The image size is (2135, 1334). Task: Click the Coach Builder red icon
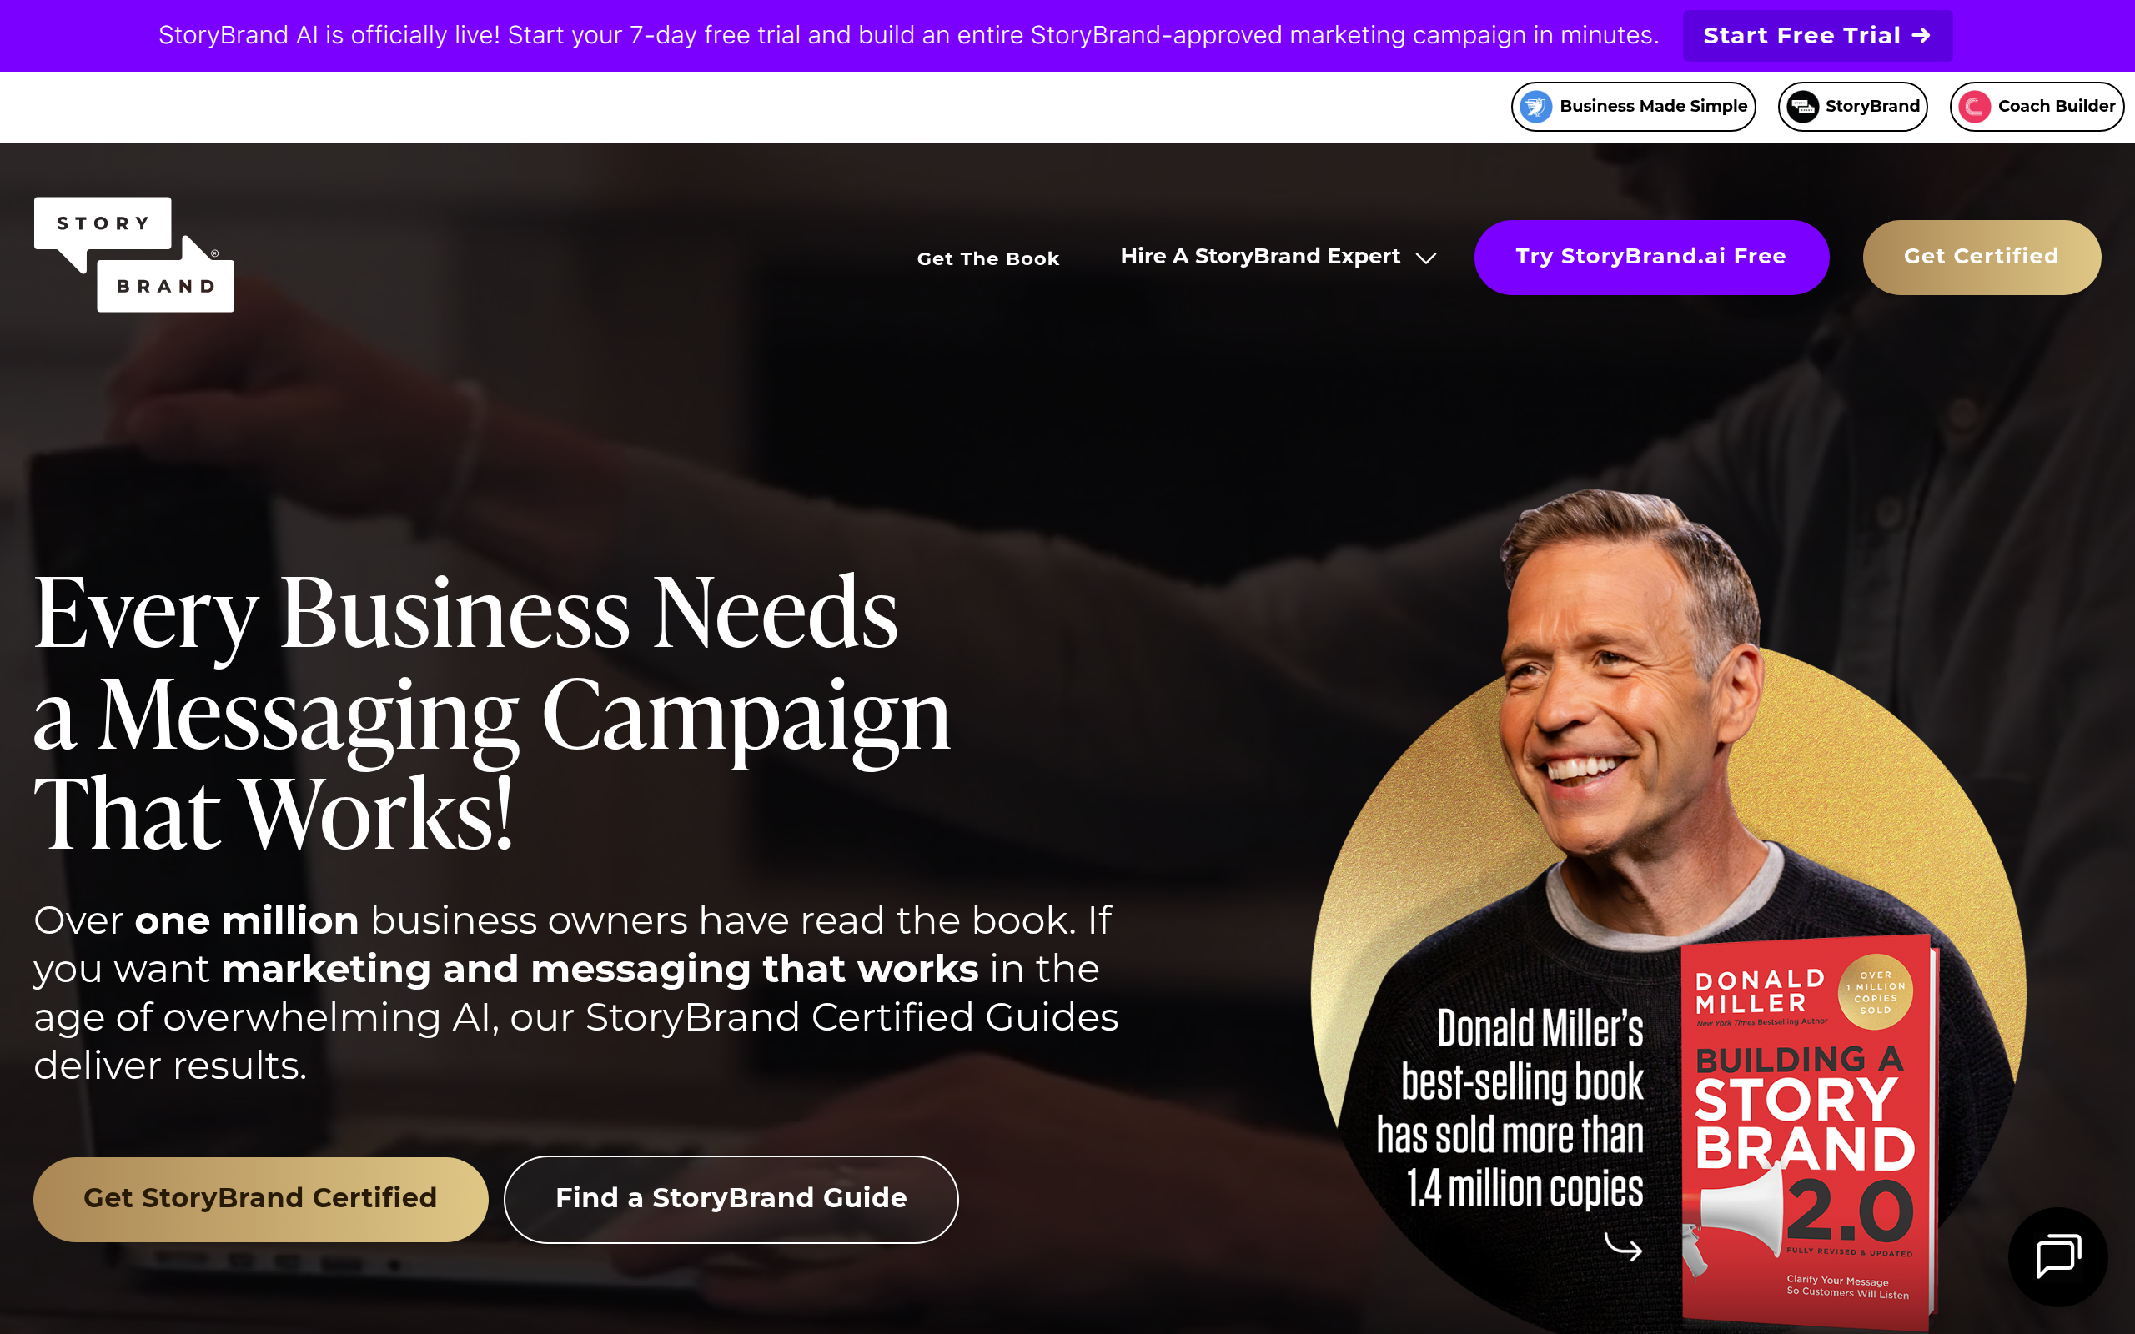[1974, 107]
